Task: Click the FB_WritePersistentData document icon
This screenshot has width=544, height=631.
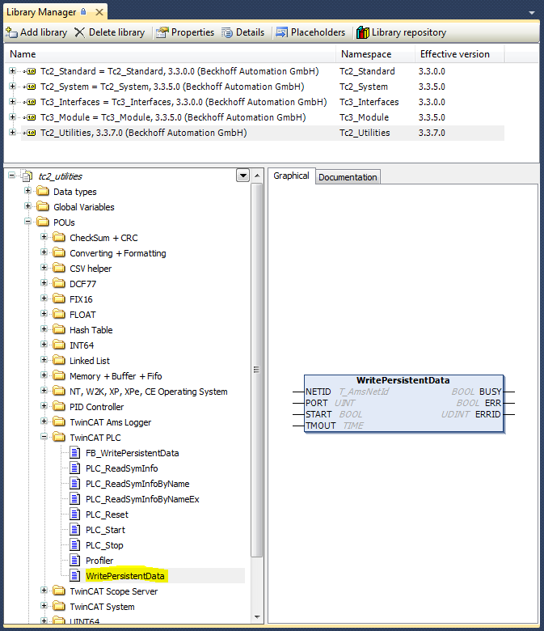Action: [75, 452]
